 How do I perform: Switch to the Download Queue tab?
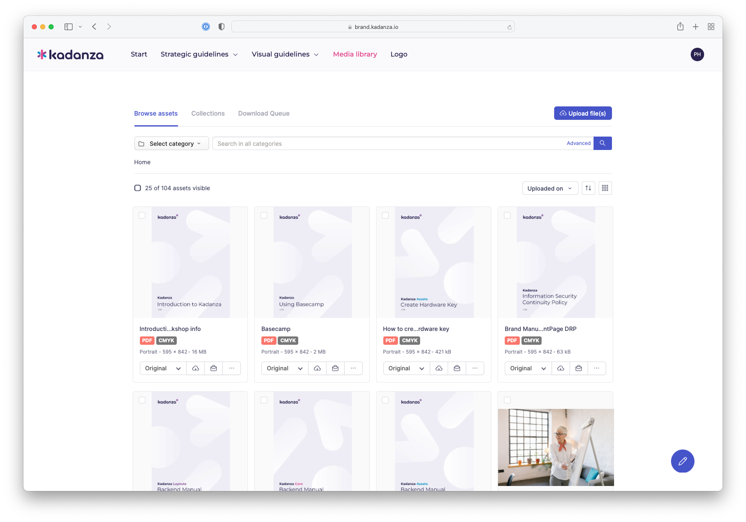264,114
